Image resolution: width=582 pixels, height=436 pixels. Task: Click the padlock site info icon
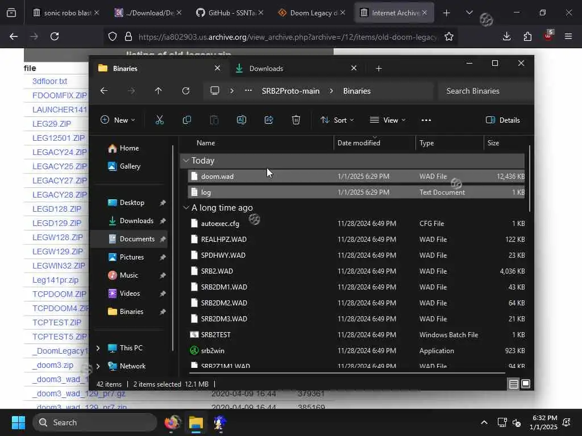tap(128, 36)
